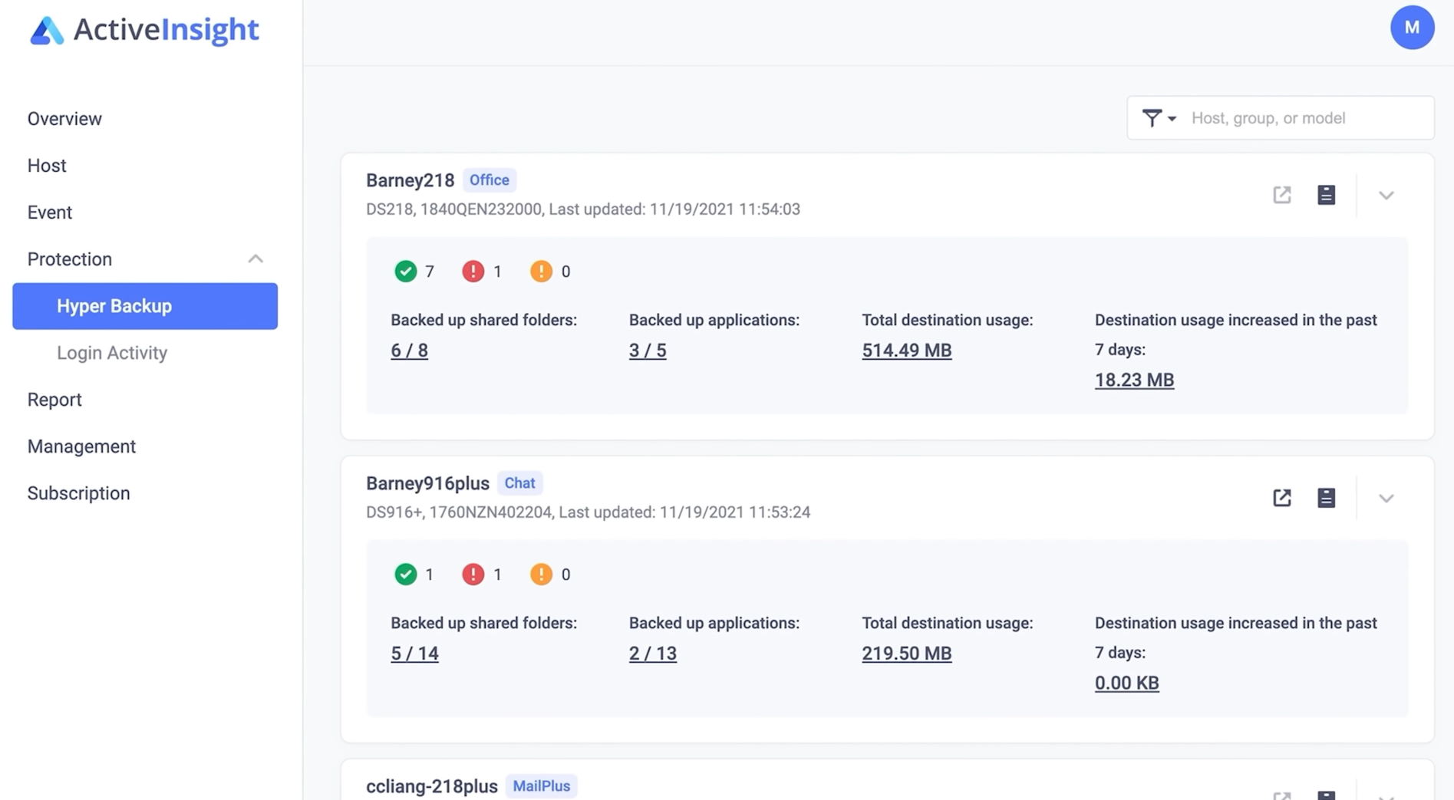Click Barney916plus orange warning status icon
The height and width of the screenshot is (800, 1454).
541,574
